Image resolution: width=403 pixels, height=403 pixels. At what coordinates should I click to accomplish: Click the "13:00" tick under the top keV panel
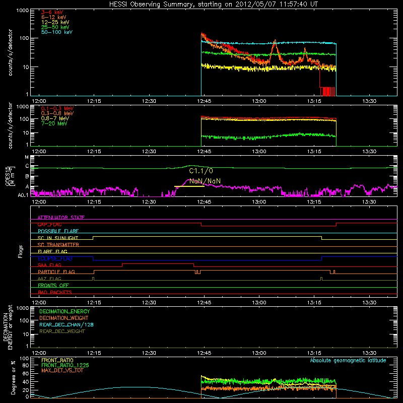pyautogui.click(x=259, y=101)
